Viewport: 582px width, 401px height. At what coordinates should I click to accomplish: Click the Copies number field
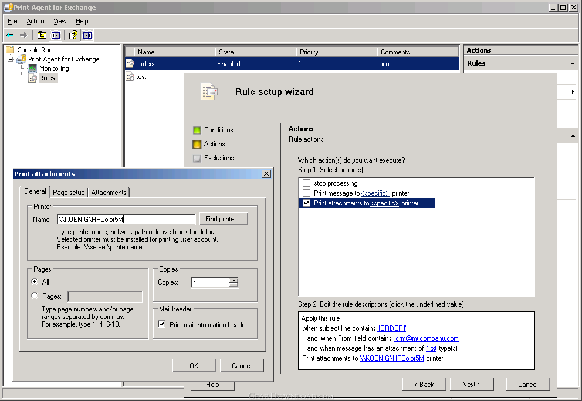coord(210,283)
